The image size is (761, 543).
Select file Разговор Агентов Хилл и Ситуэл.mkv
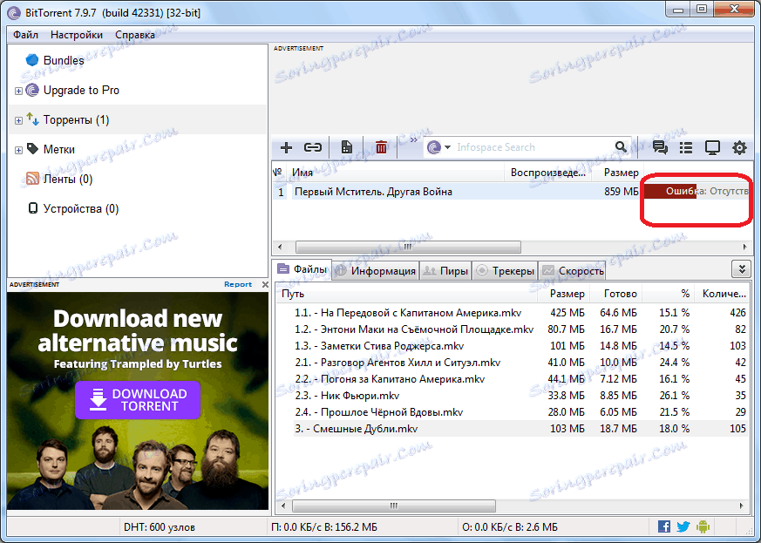[397, 362]
